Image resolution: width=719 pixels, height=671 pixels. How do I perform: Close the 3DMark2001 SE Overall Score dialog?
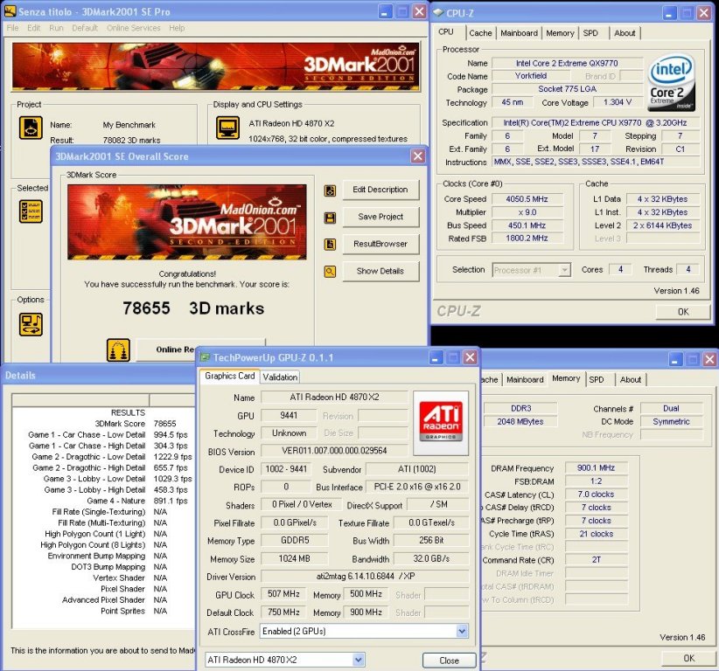click(418, 156)
